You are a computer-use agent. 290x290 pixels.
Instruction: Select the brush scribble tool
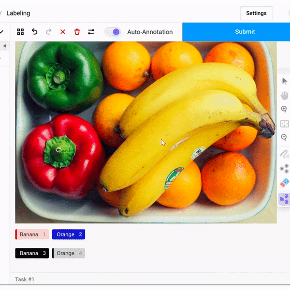pos(285,154)
